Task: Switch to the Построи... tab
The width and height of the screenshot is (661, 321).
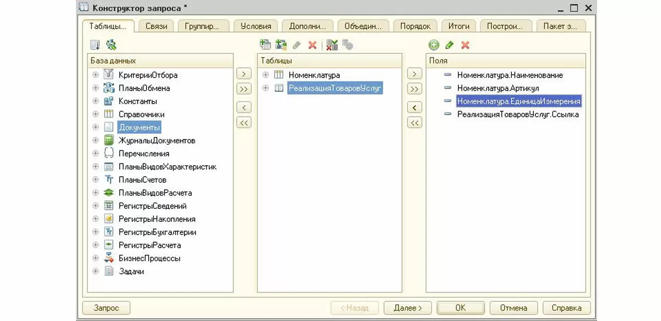Action: [506, 26]
